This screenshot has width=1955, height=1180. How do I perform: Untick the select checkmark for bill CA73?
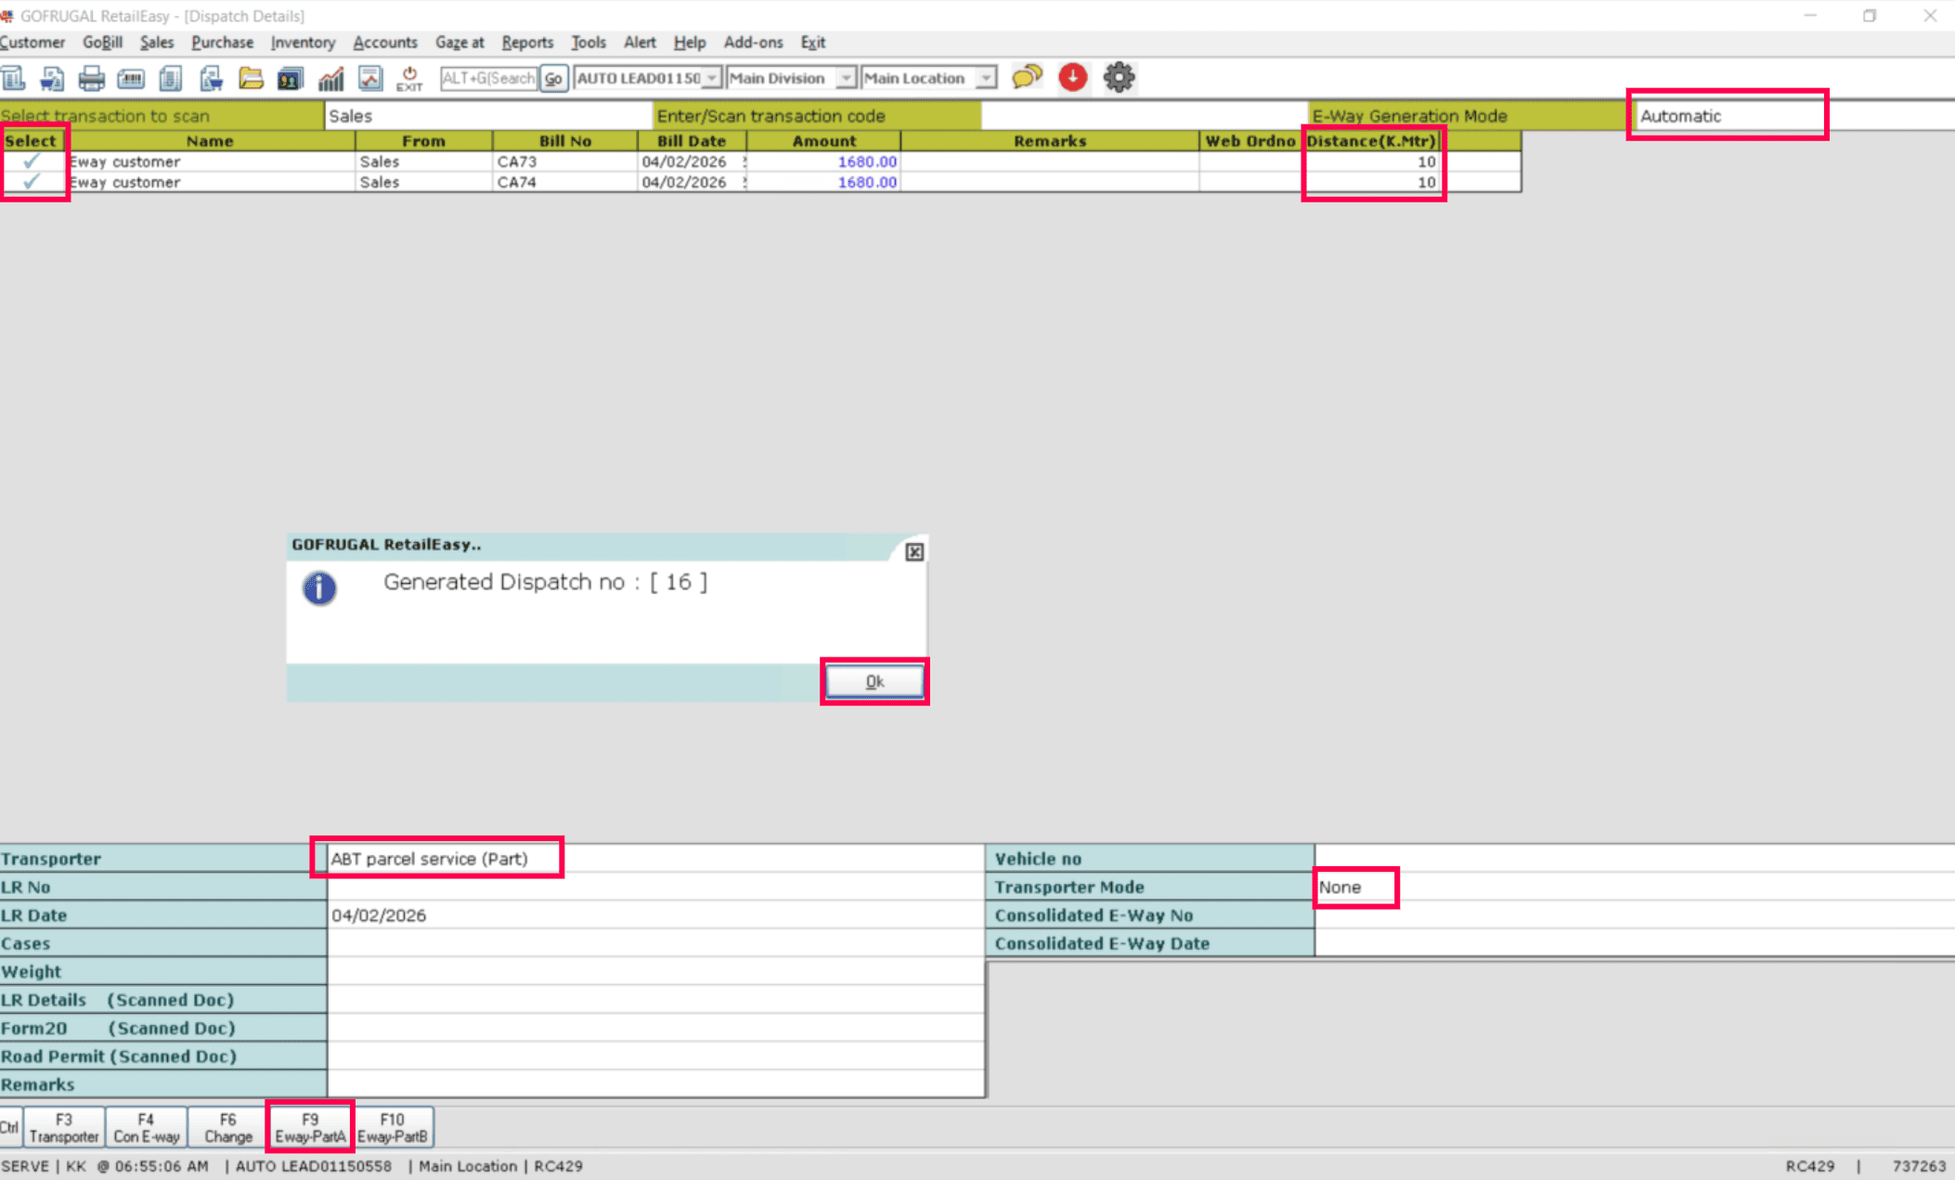pyautogui.click(x=32, y=162)
